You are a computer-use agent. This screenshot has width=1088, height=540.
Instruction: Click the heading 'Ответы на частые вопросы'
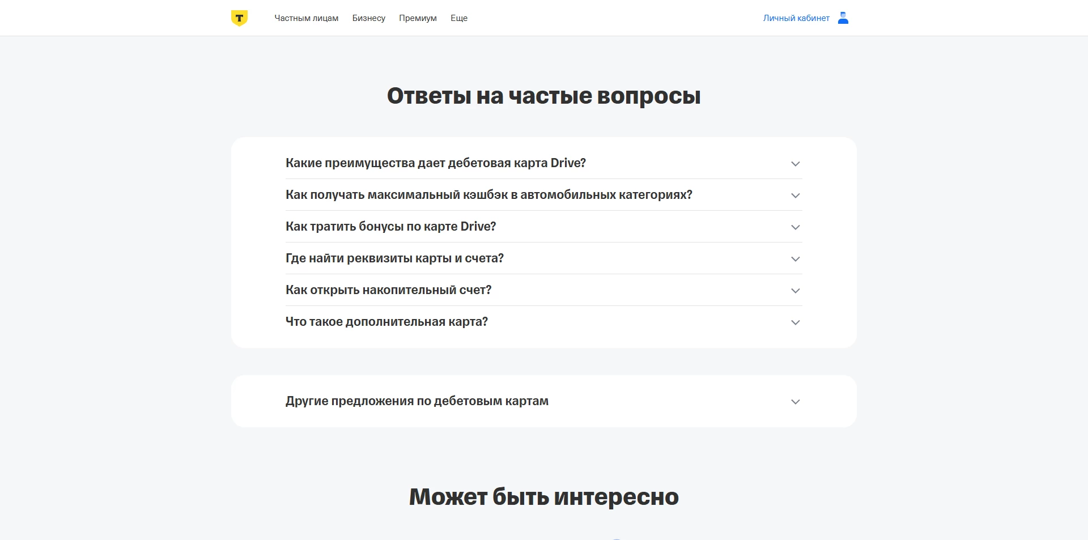tap(543, 95)
